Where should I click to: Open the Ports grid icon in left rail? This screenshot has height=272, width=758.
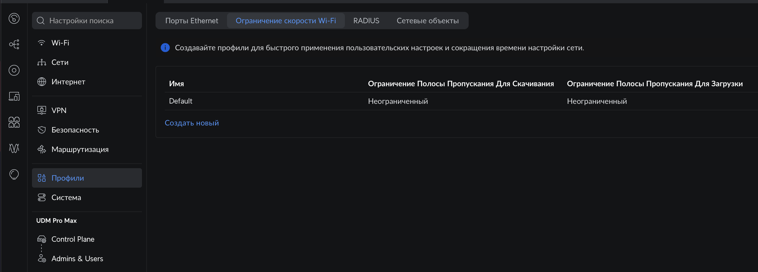pyautogui.click(x=14, y=122)
